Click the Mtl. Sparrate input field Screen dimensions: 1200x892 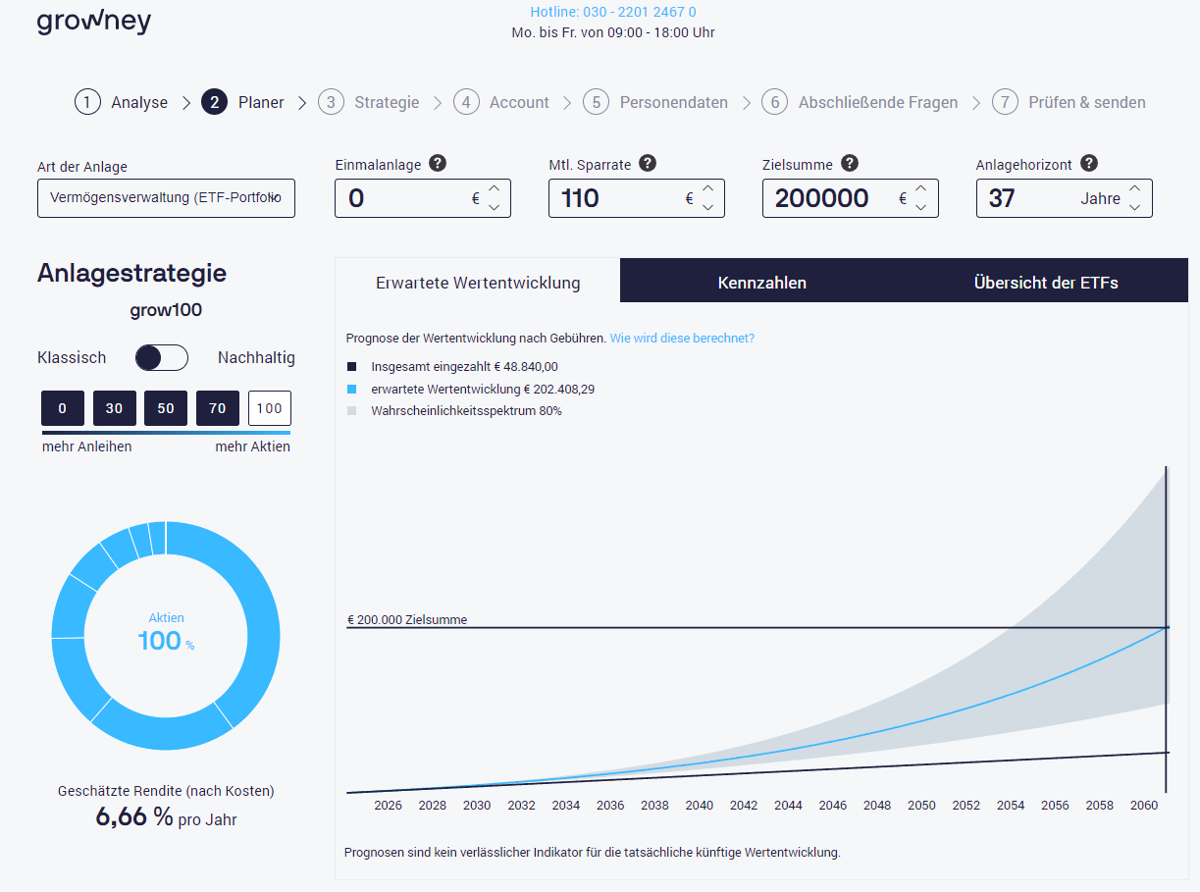(x=613, y=198)
